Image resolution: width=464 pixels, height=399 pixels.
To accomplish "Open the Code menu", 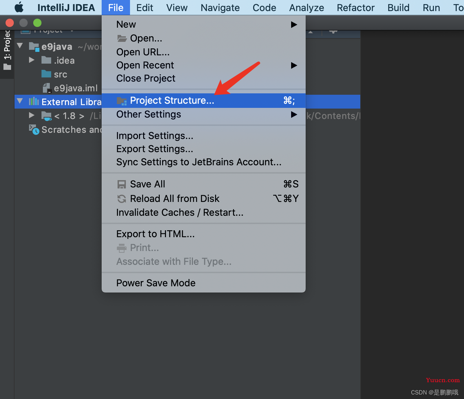I will coord(264,8).
